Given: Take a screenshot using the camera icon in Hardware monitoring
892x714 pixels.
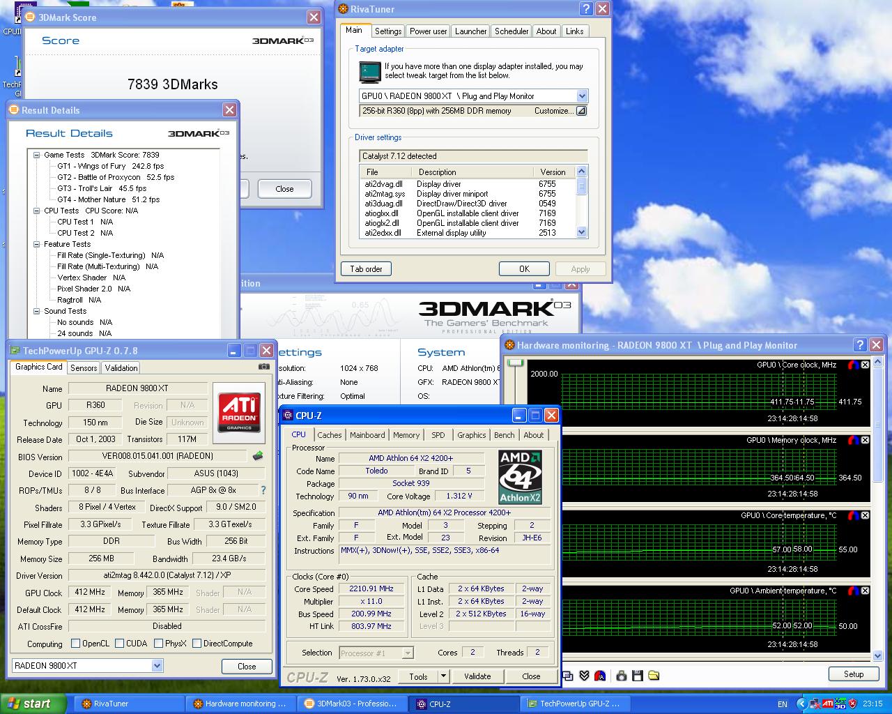Looking at the screenshot, I should pos(622,676).
